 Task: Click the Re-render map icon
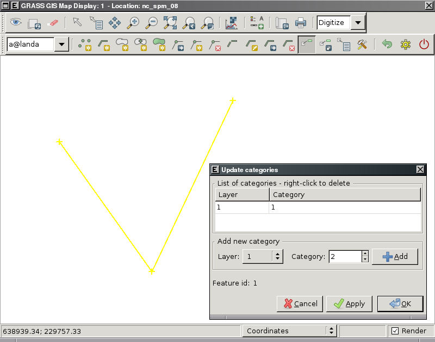(34, 23)
